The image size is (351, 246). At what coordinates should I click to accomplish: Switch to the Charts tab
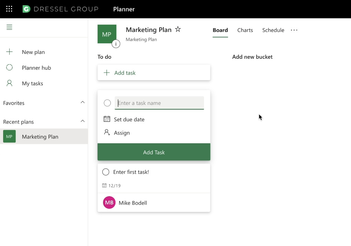[245, 30]
